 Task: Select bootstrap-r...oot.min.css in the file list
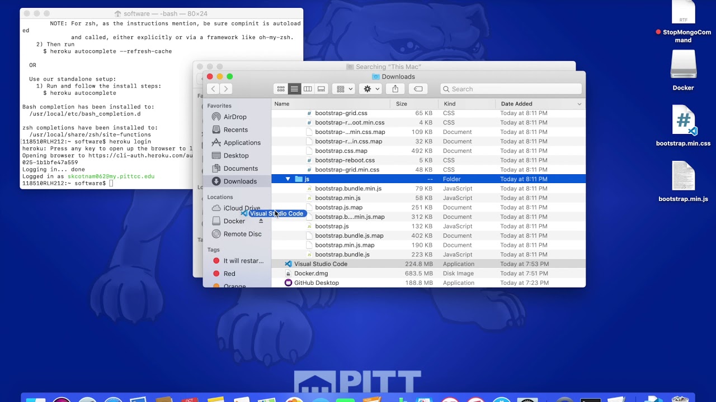coord(428,123)
